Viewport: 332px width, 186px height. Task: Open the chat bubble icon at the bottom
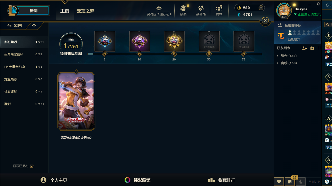click(279, 182)
